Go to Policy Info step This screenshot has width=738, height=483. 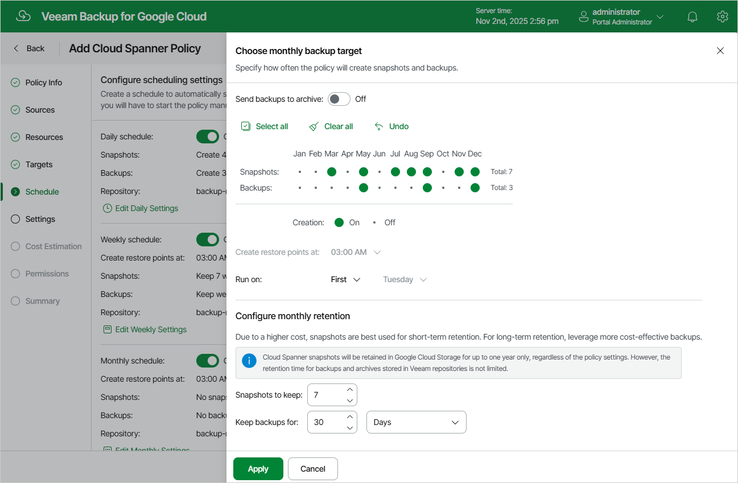point(44,82)
